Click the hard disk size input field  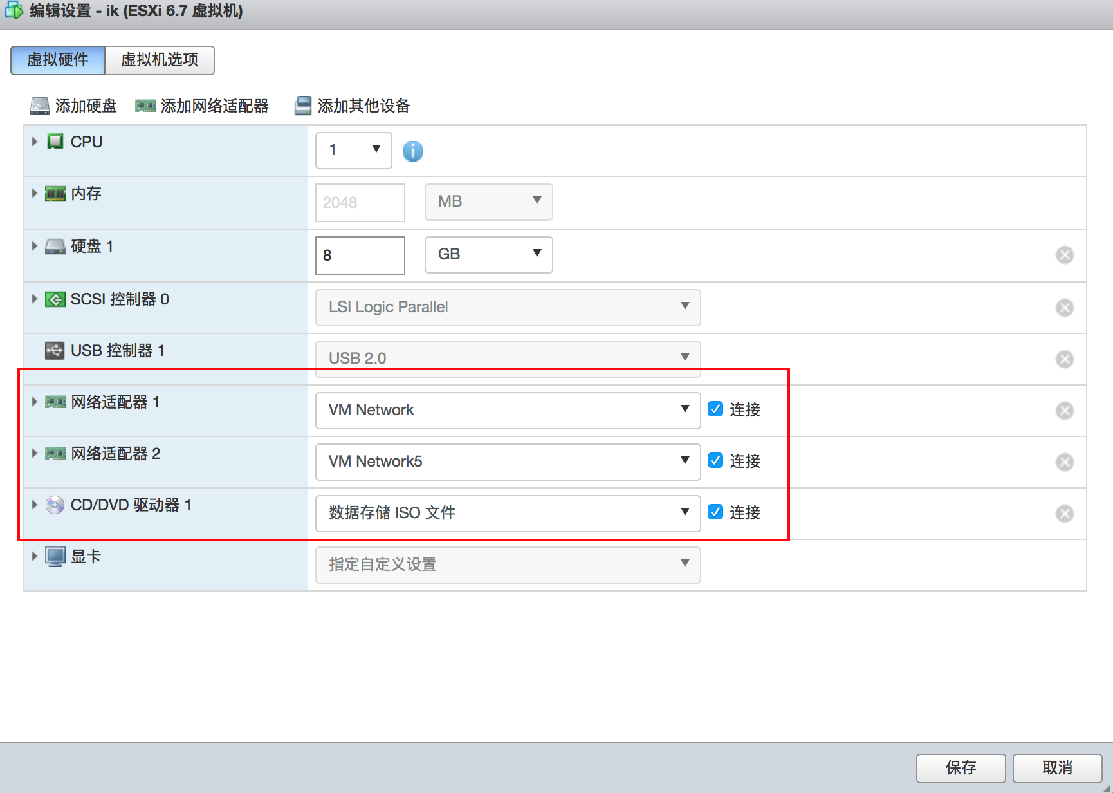coord(360,255)
